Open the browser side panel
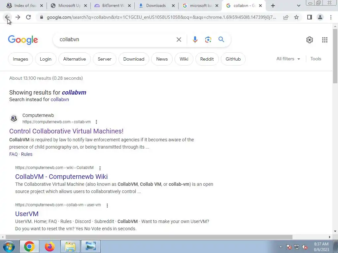The width and height of the screenshot is (338, 253). 310,17
